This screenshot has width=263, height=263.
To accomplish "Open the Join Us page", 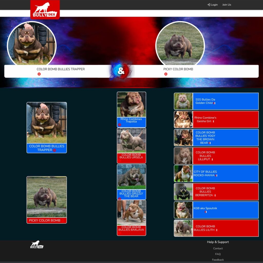I will [227, 5].
